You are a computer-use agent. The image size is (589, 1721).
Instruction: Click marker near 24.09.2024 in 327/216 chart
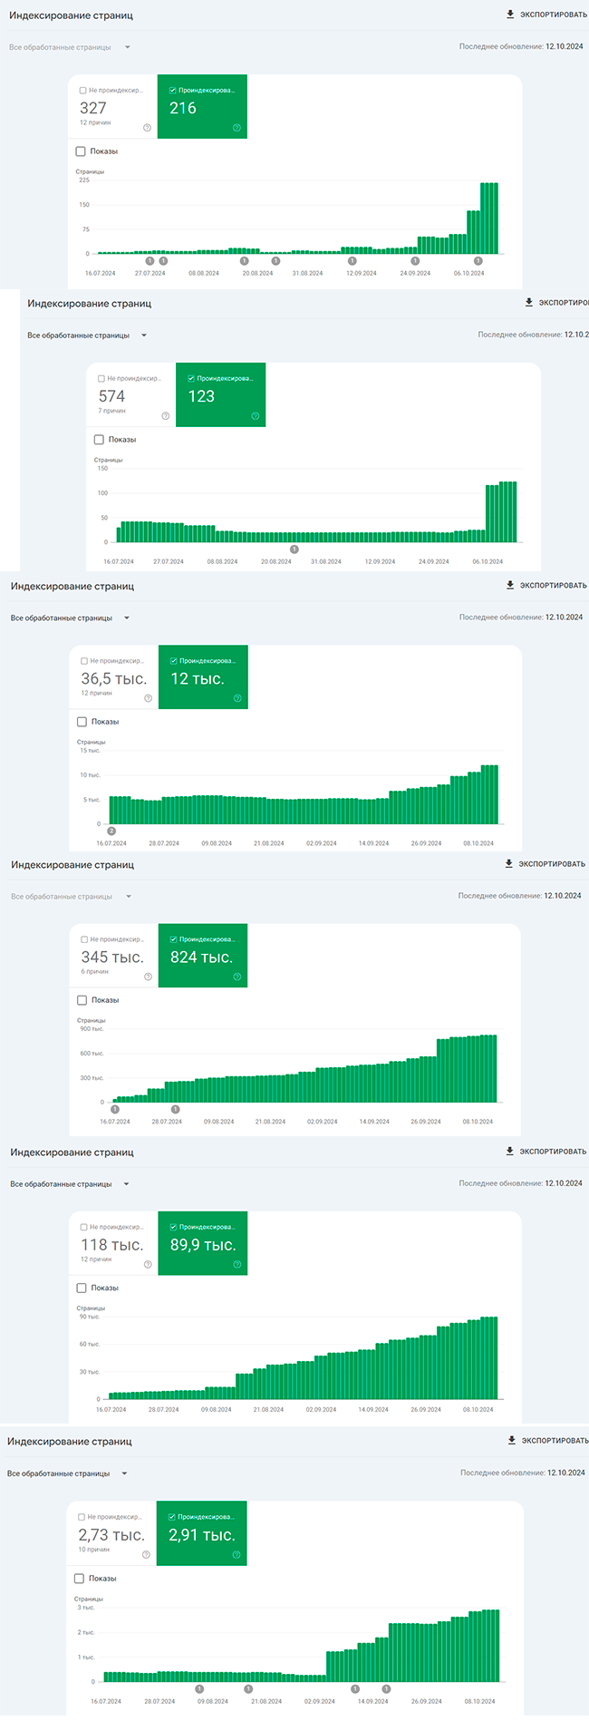[x=415, y=261]
